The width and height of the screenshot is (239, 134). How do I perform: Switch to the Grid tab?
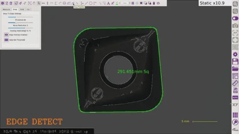tap(22, 9)
